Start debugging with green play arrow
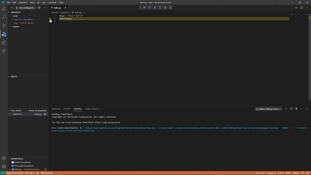This screenshot has width=311, height=175. point(17,8)
